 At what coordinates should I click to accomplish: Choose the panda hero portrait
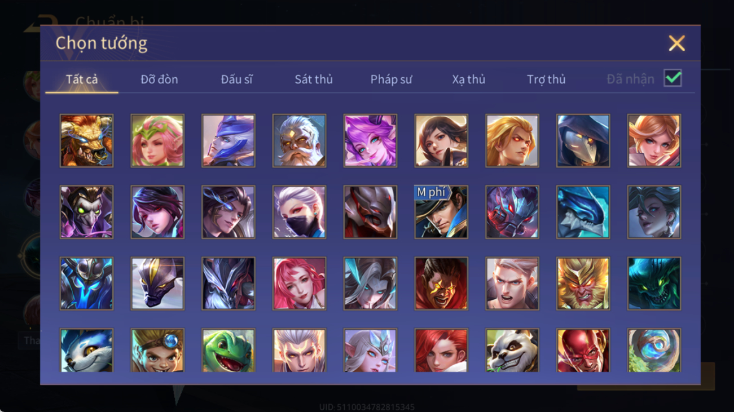coord(512,351)
